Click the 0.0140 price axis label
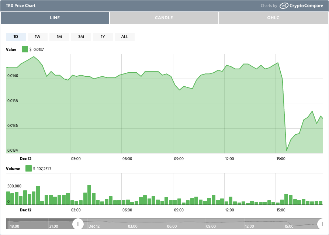This screenshot has width=329, height=235. [13, 76]
